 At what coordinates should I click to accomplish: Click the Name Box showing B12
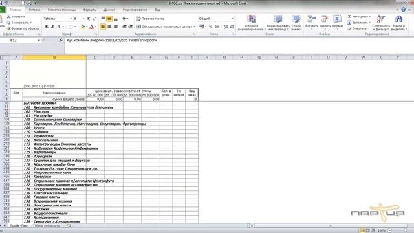[x=18, y=40]
